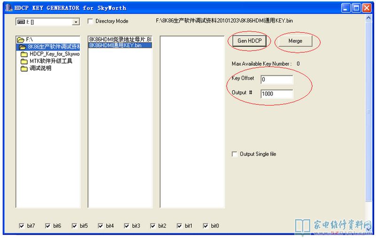Toggle the bit5 checkbox

tap(74, 226)
